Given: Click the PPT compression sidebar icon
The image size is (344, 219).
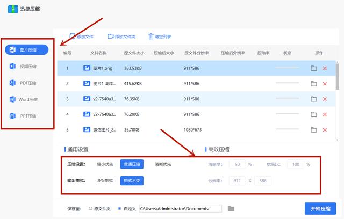Looking at the screenshot, I should 12,116.
